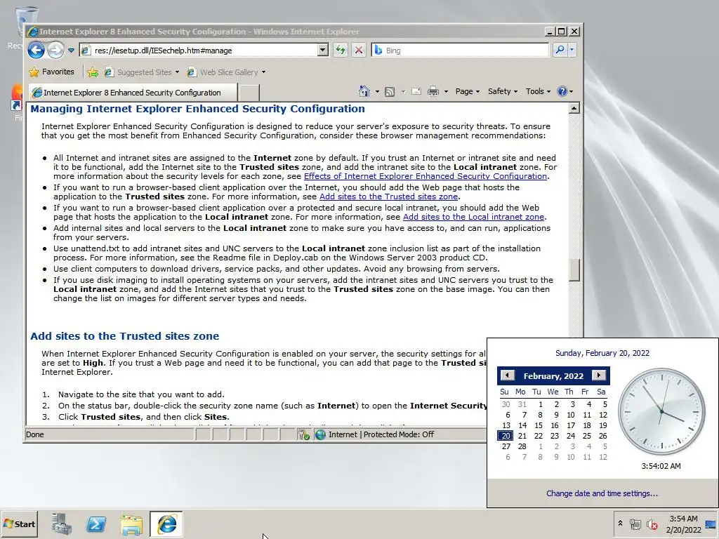Open the Page menu

click(x=467, y=91)
